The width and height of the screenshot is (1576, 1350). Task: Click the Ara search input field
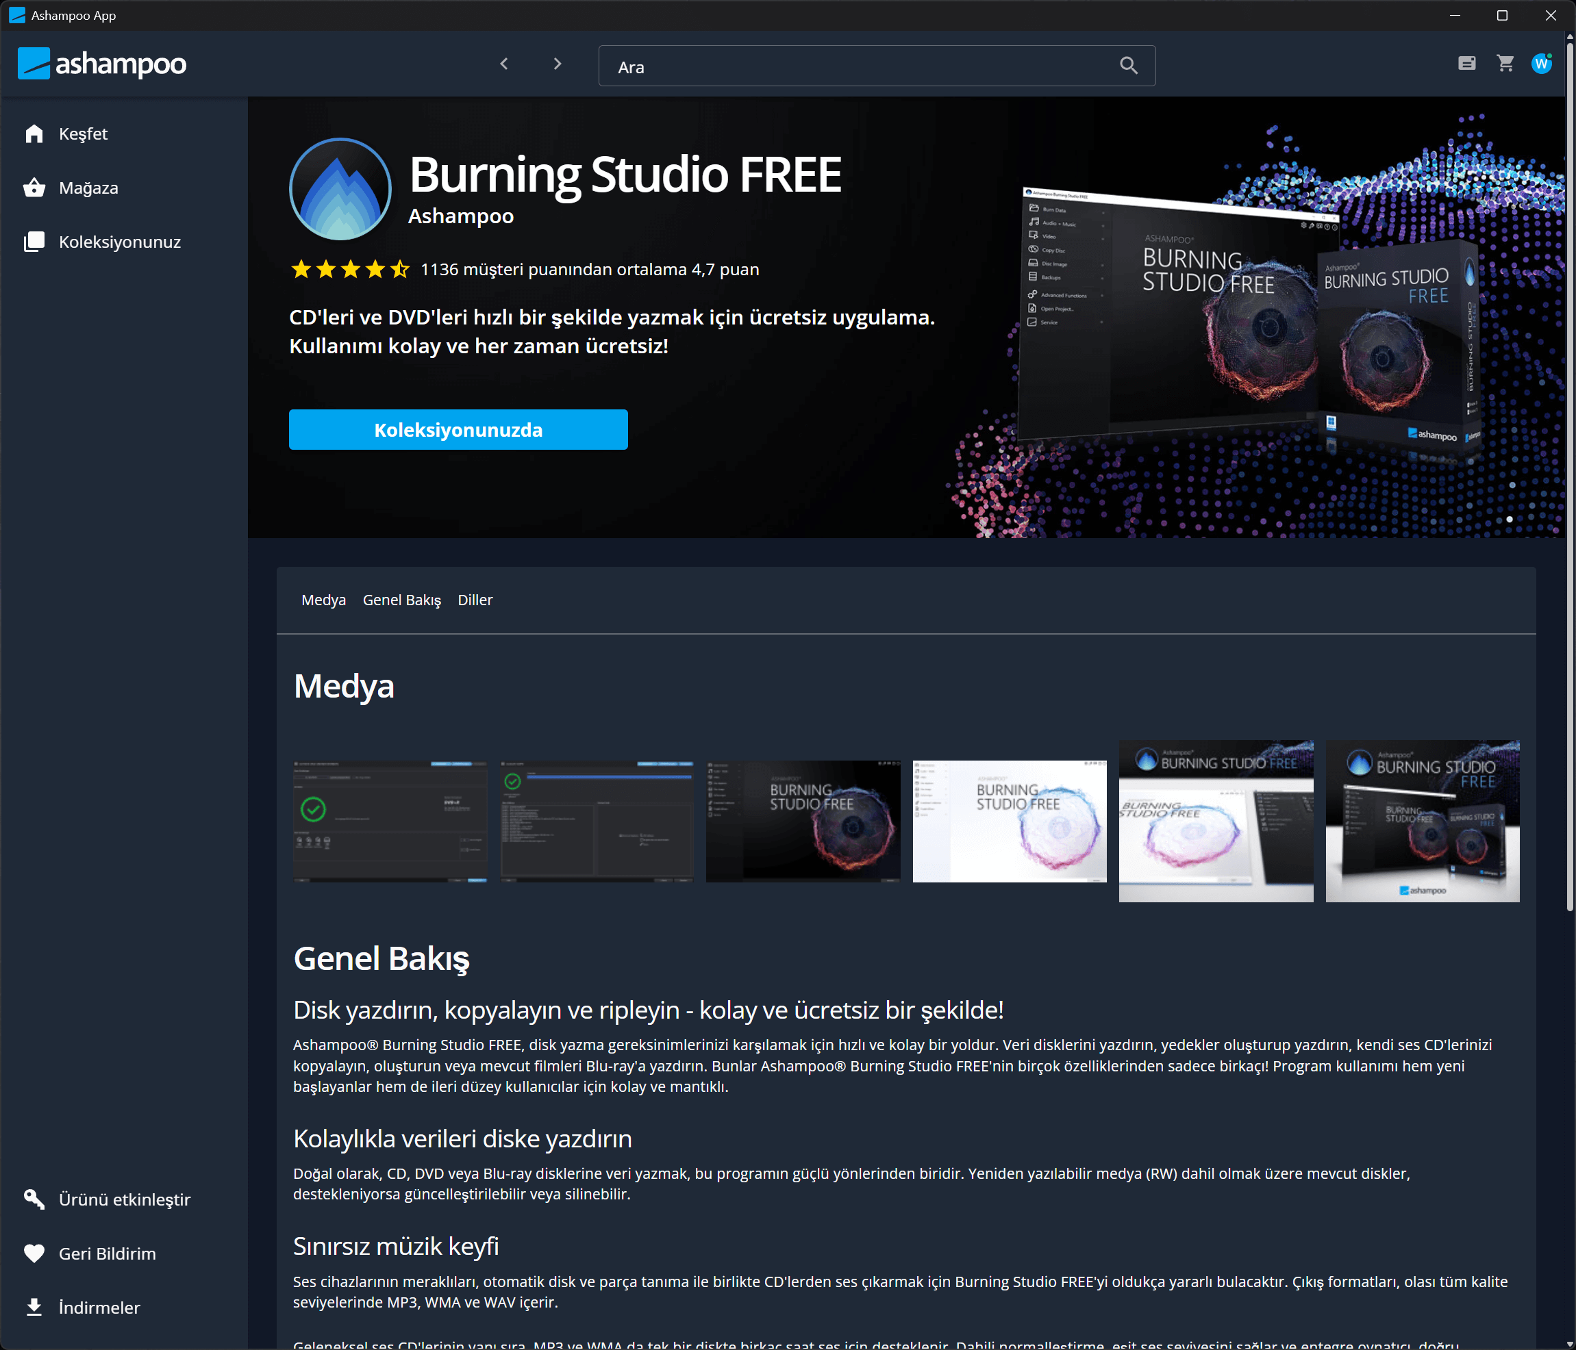pyautogui.click(x=877, y=66)
